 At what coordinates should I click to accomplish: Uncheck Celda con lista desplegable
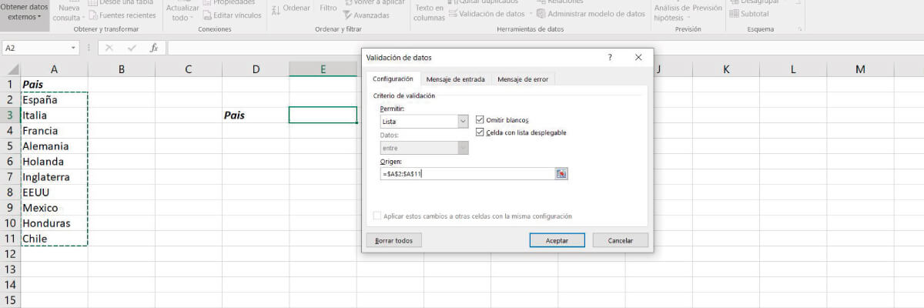[481, 132]
